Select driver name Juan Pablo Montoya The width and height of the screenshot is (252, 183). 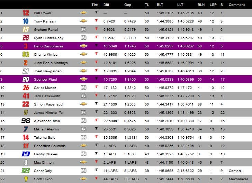51,63
